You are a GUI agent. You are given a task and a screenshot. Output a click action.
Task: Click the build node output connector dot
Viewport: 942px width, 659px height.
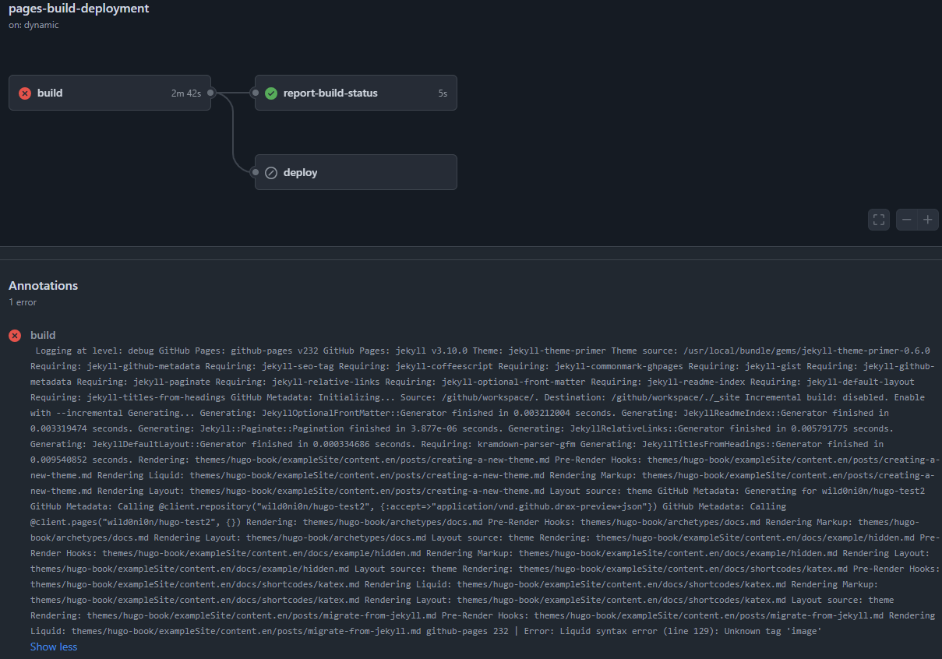210,93
